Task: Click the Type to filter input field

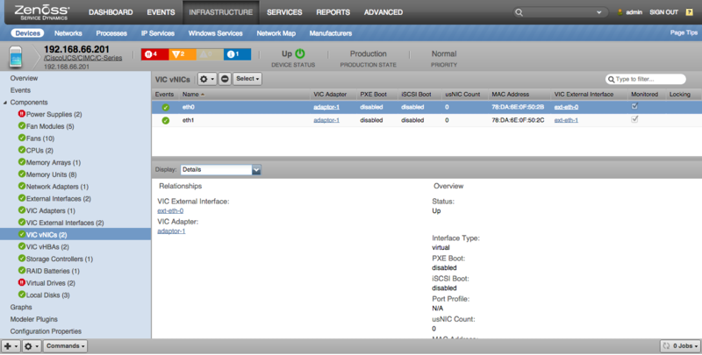Action: pos(646,79)
